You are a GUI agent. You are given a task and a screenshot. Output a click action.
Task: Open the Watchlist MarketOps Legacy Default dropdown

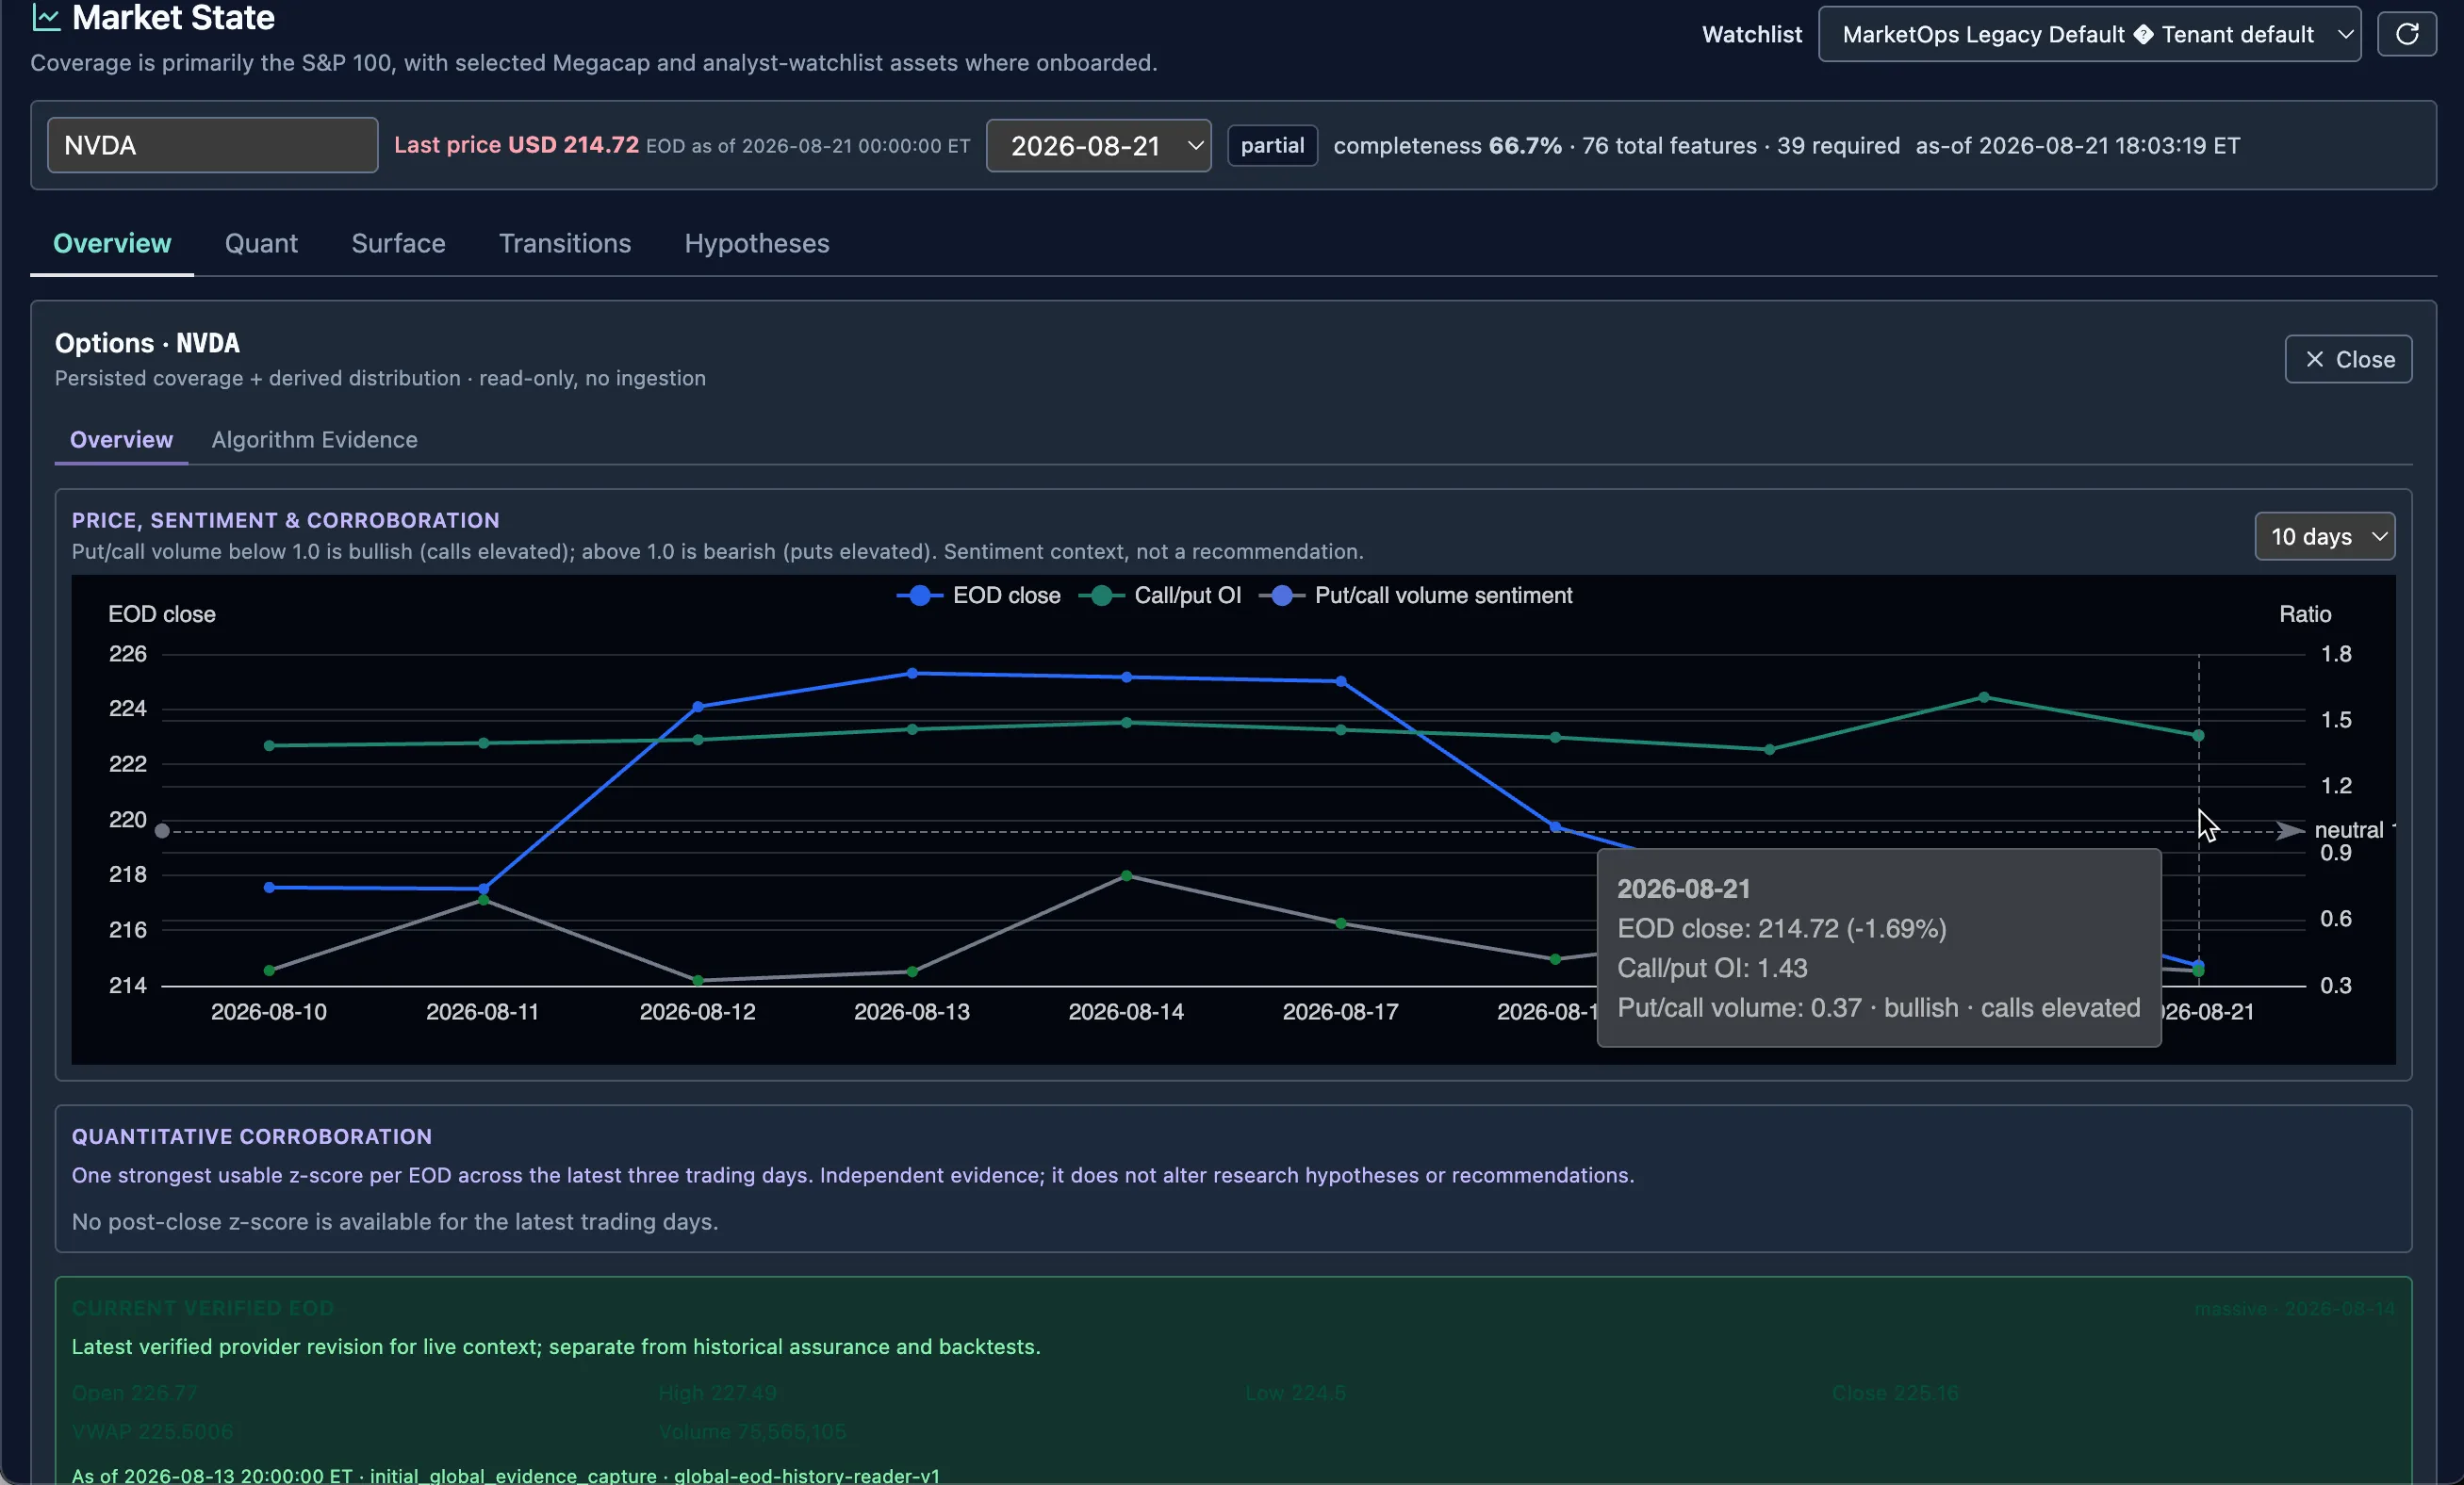[x=2089, y=34]
